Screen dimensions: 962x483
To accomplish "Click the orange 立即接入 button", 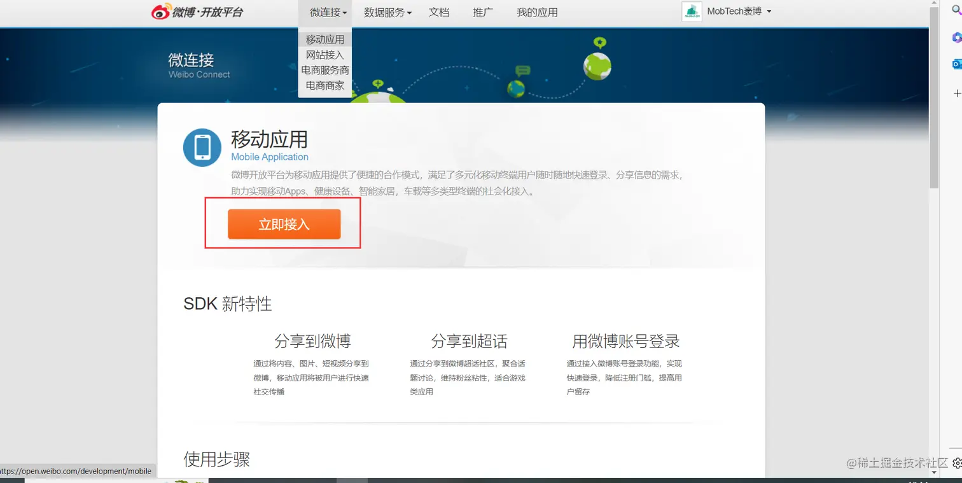I will tap(284, 224).
